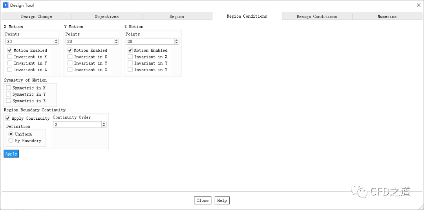The height and width of the screenshot is (210, 424).
Task: Switch to the Numerics tab
Action: pos(387,16)
